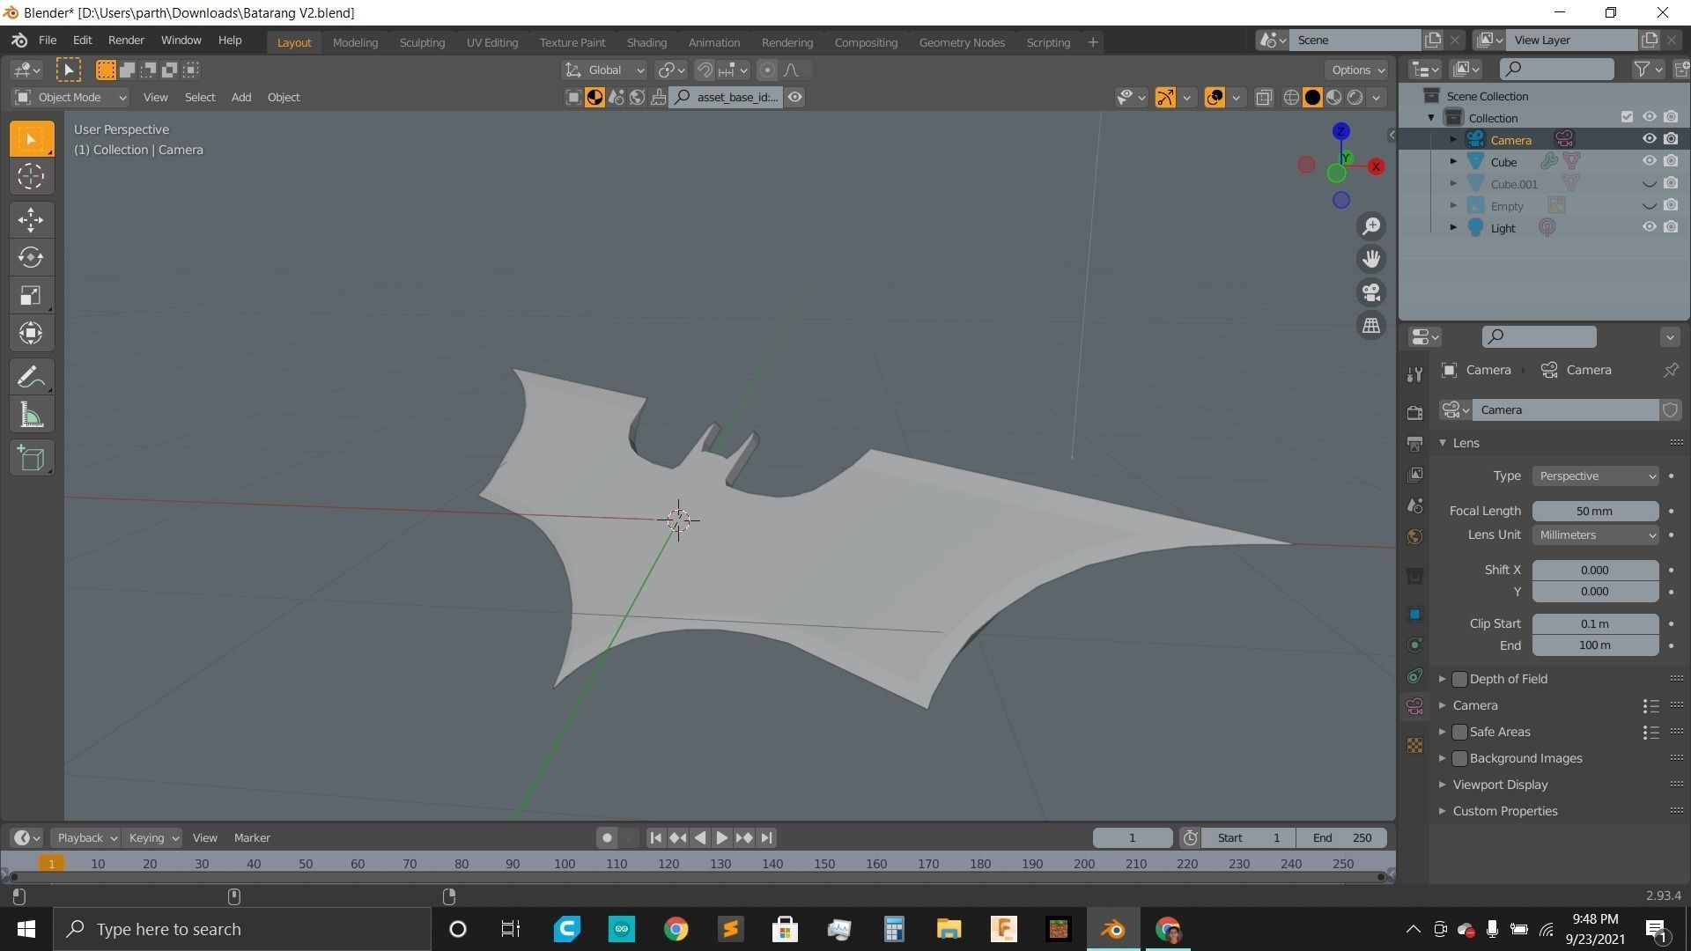Click the Windows search box
This screenshot has height=951, width=1691.
[242, 929]
